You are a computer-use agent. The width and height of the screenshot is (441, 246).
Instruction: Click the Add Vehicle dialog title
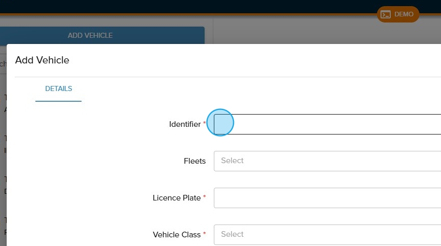tap(42, 60)
